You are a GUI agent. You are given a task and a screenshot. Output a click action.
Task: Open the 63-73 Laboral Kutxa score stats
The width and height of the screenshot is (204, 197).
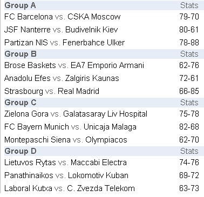tap(189, 188)
